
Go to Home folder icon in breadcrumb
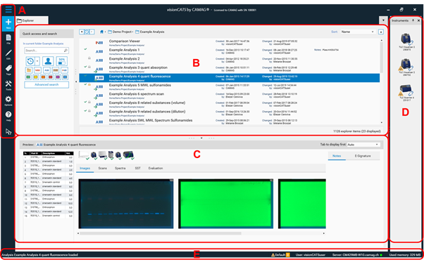tap(101, 32)
